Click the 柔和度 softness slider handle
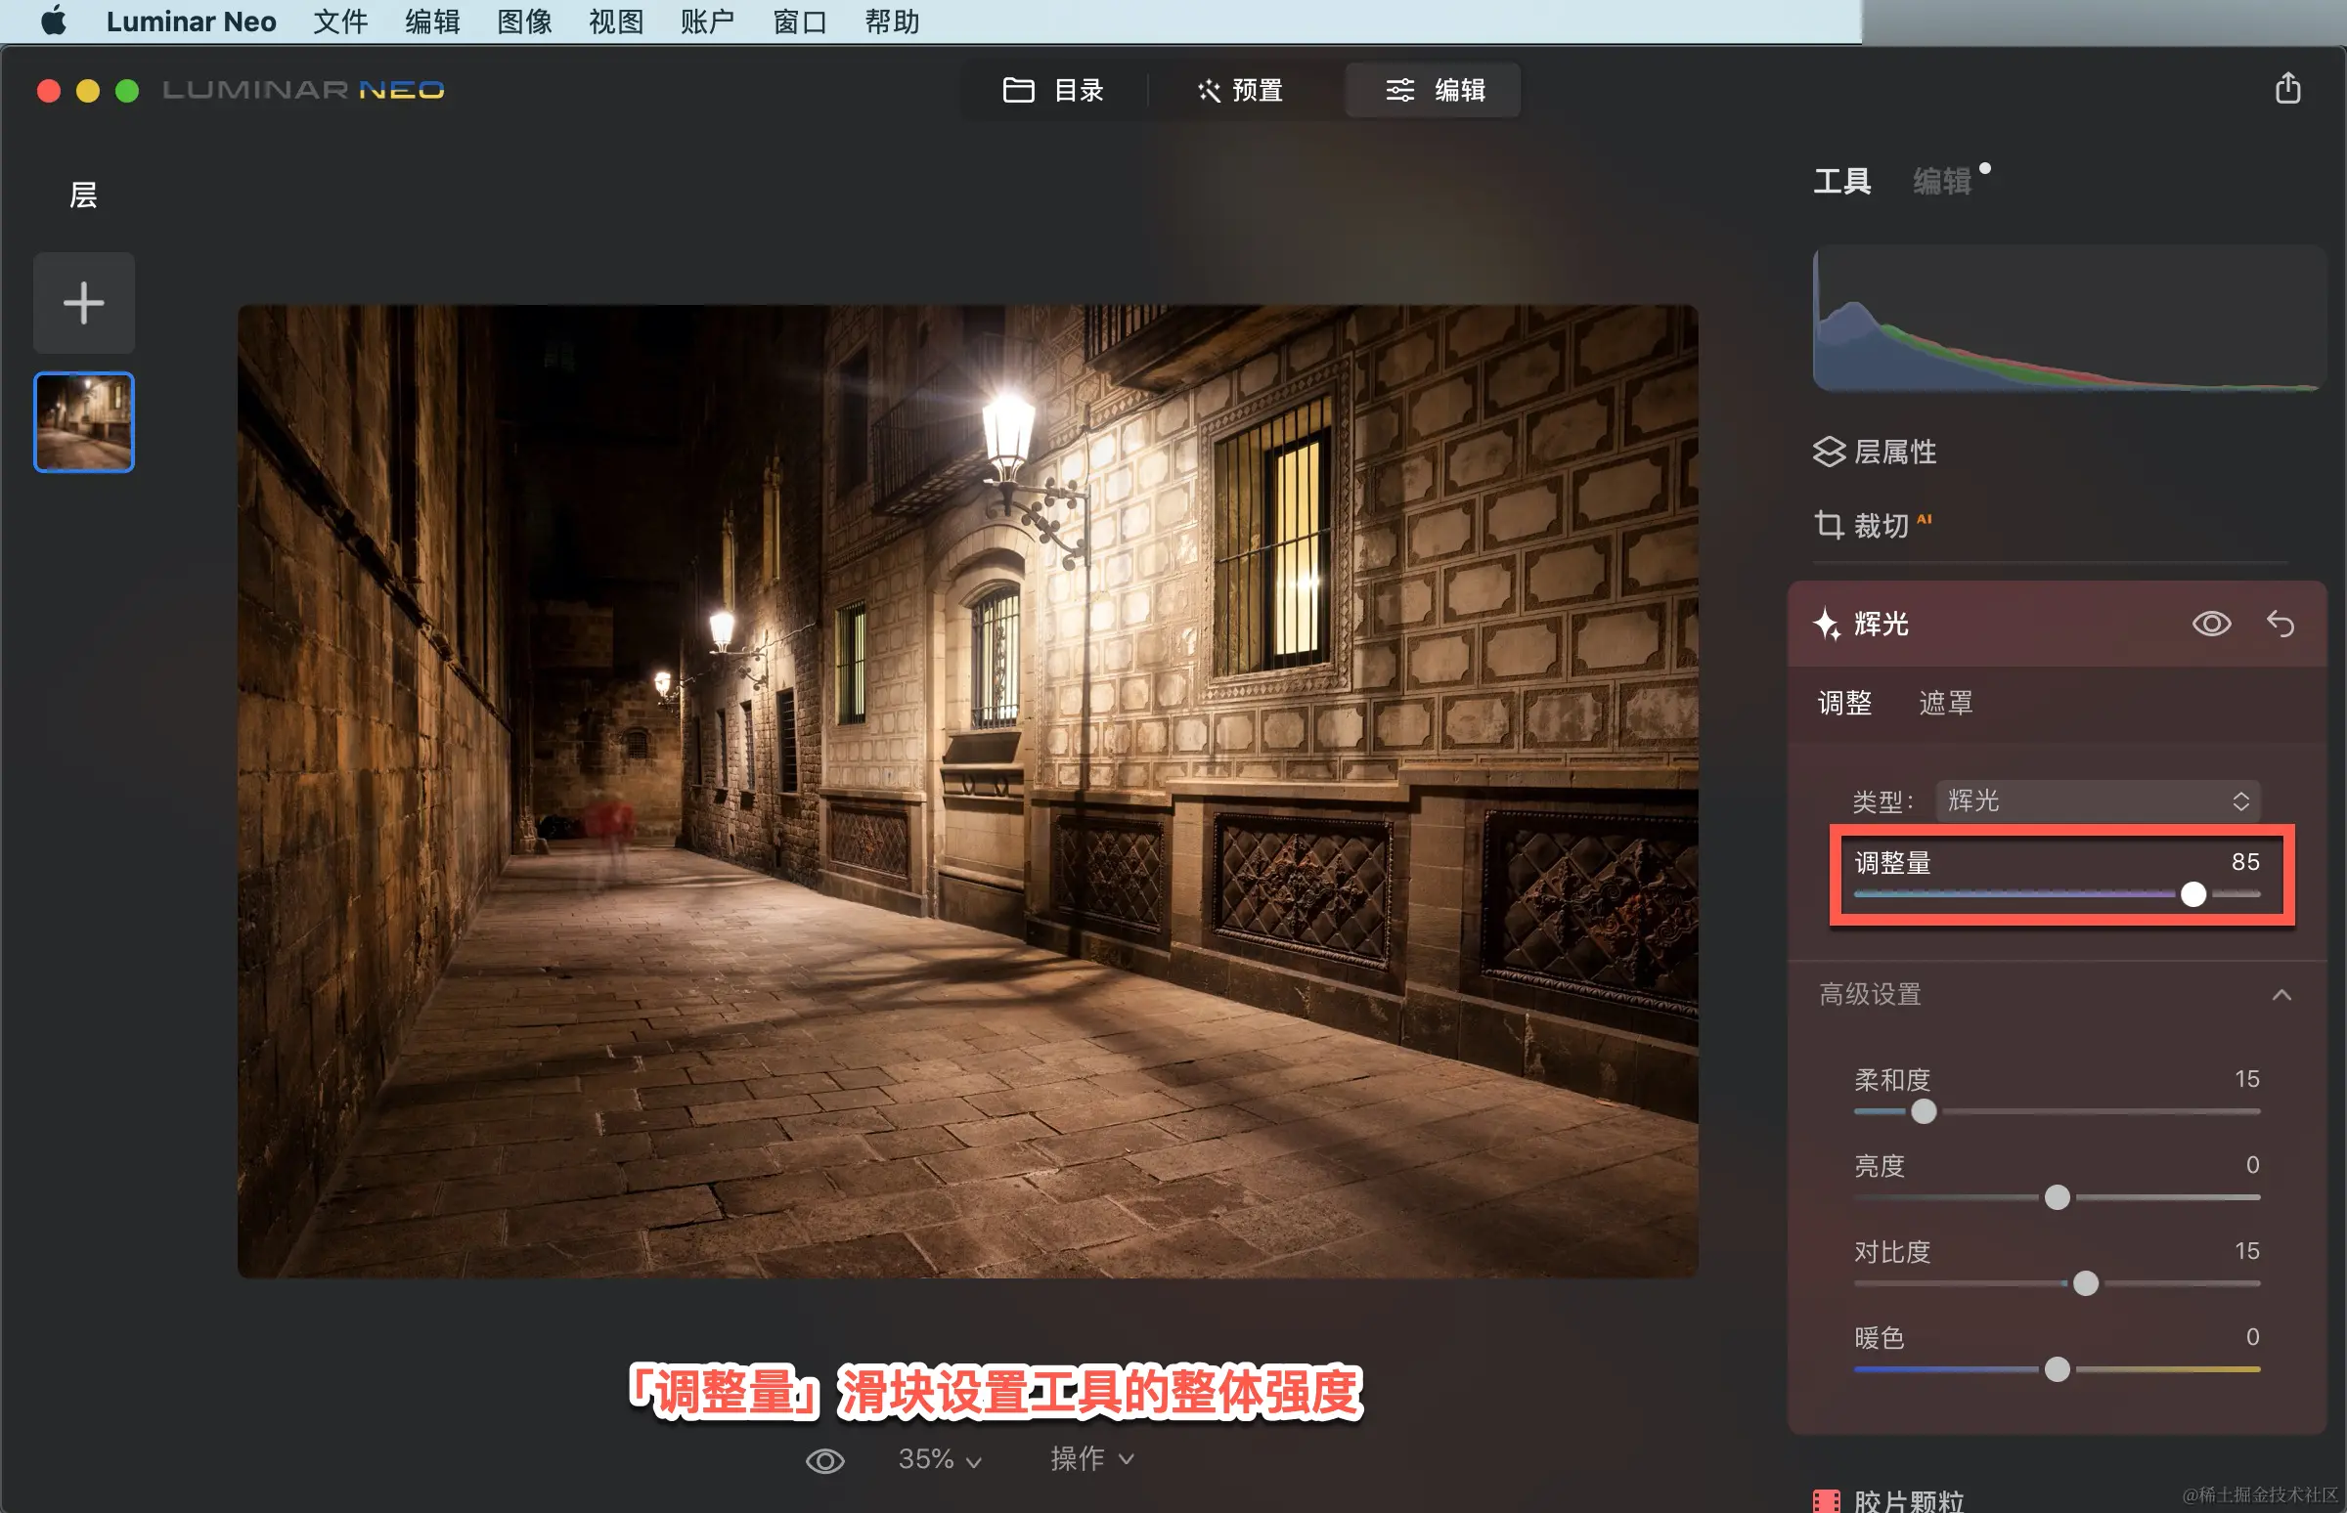The image size is (2347, 1513). [1924, 1111]
